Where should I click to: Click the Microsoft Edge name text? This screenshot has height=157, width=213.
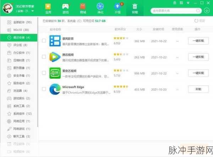pyautogui.click(x=73, y=87)
